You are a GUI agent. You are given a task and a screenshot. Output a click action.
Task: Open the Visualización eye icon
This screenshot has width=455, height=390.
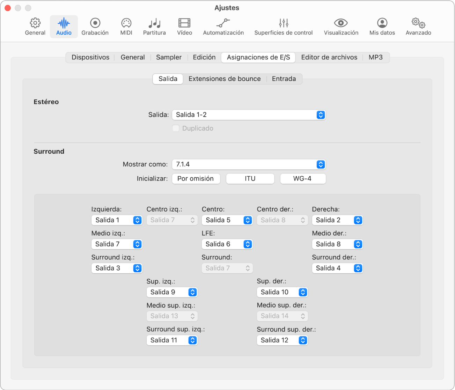click(341, 23)
